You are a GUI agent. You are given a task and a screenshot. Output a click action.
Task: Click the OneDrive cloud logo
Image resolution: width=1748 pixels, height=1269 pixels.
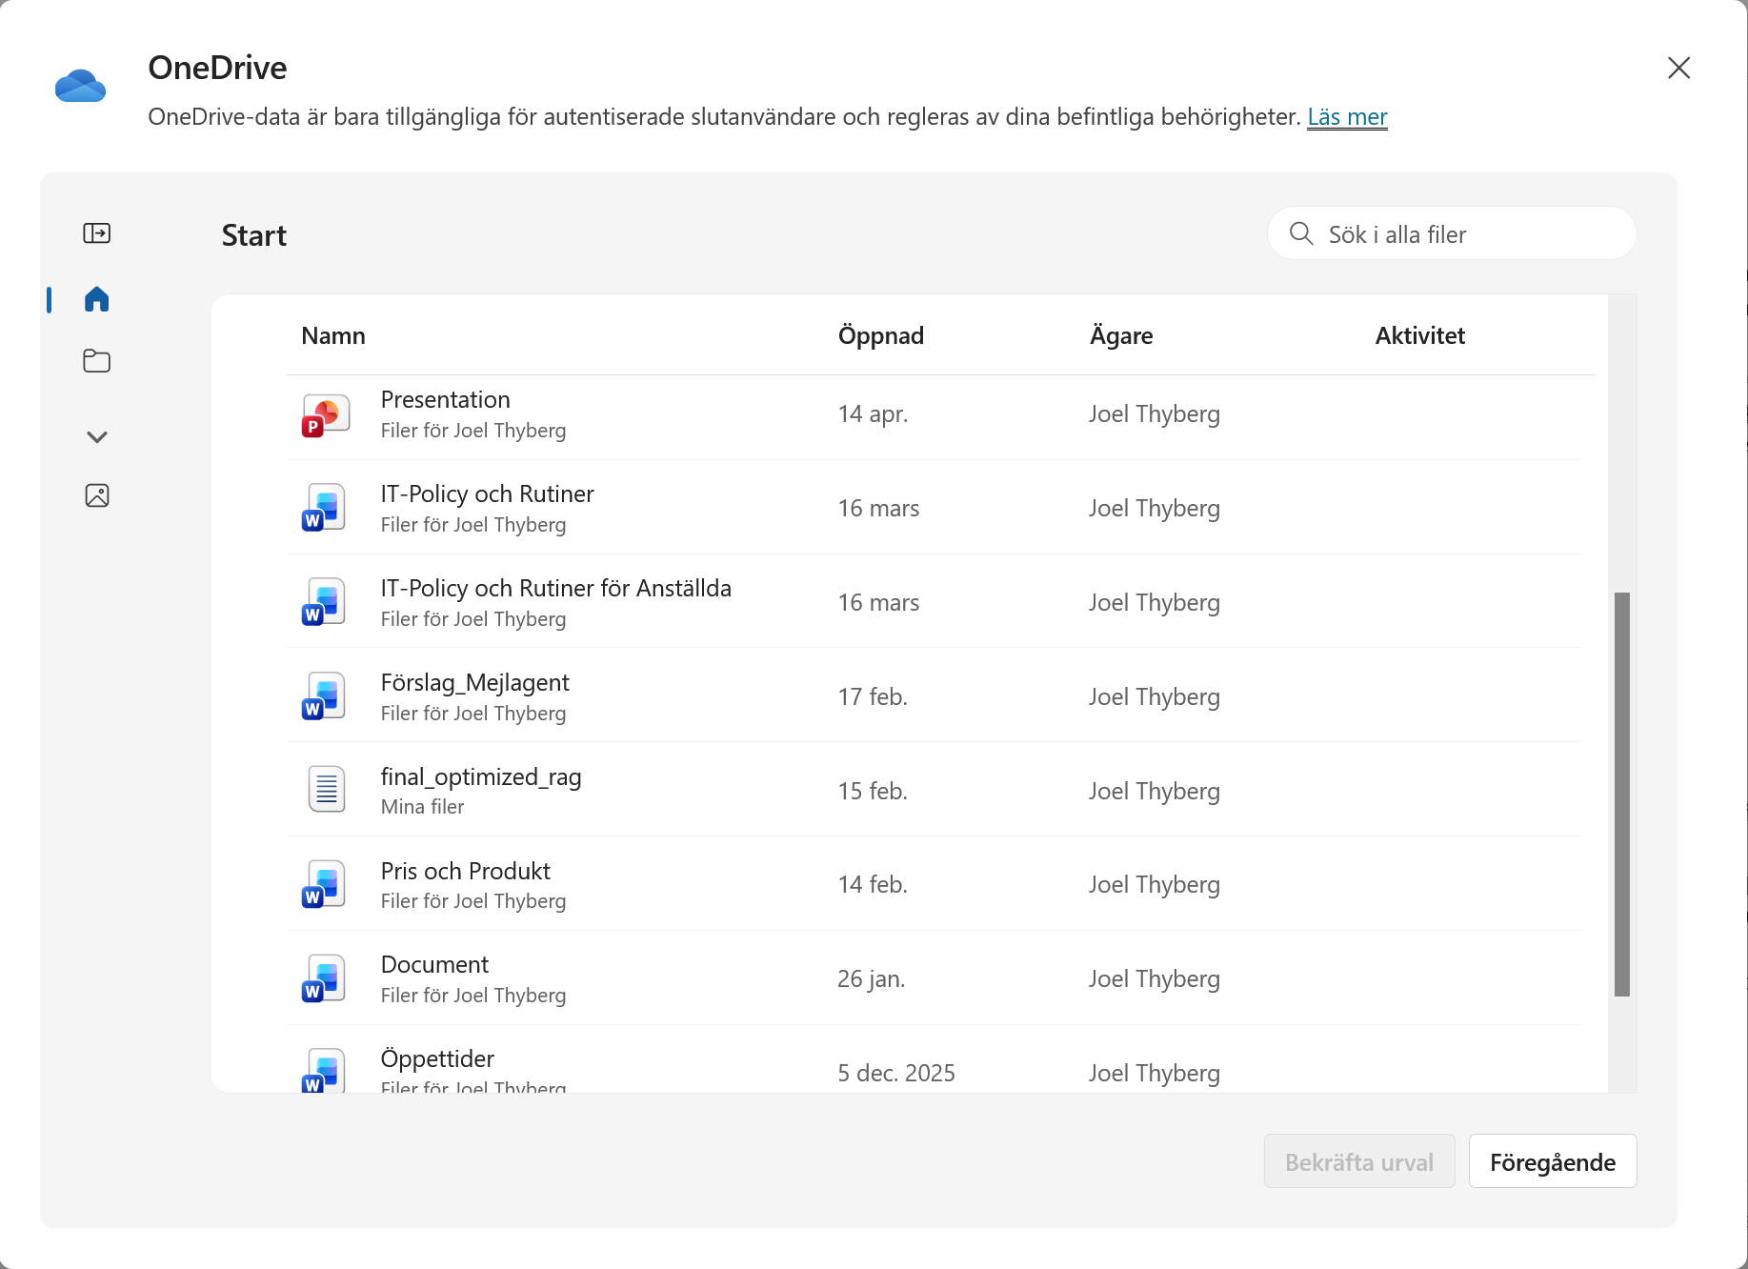(x=80, y=86)
